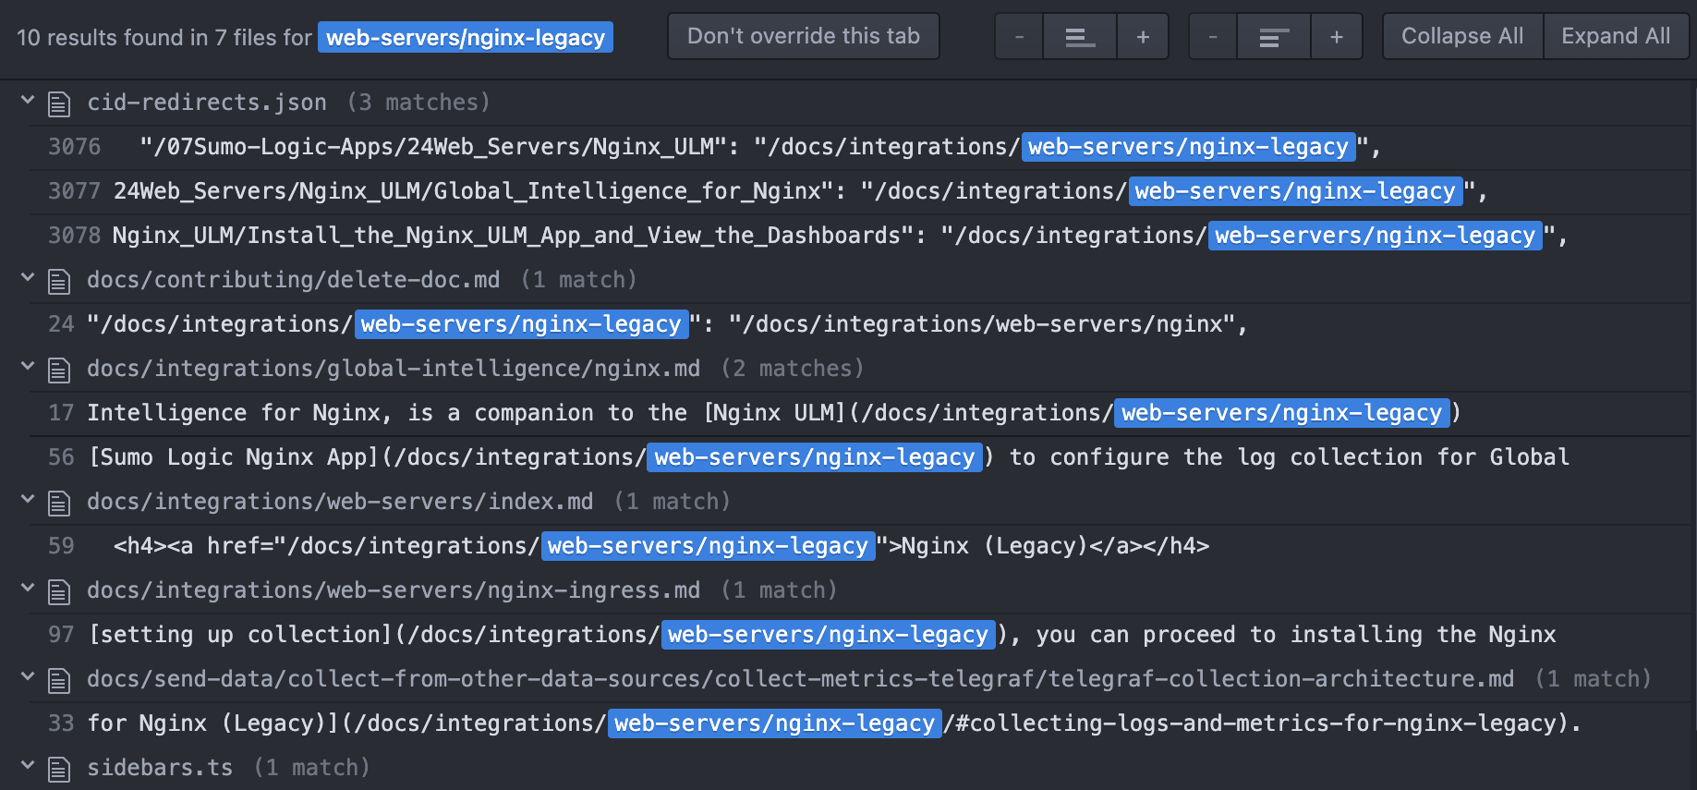Toggle leading context lines icon in first button group

point(1079,37)
